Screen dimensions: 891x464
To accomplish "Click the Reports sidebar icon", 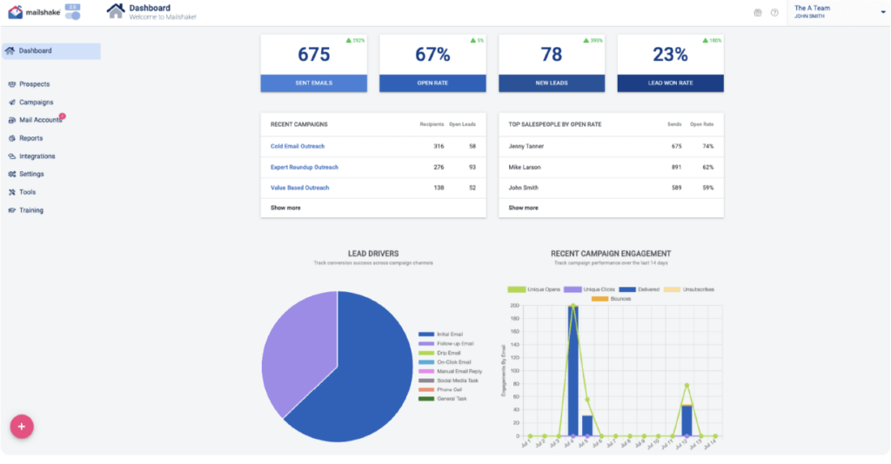I will pyautogui.click(x=12, y=138).
